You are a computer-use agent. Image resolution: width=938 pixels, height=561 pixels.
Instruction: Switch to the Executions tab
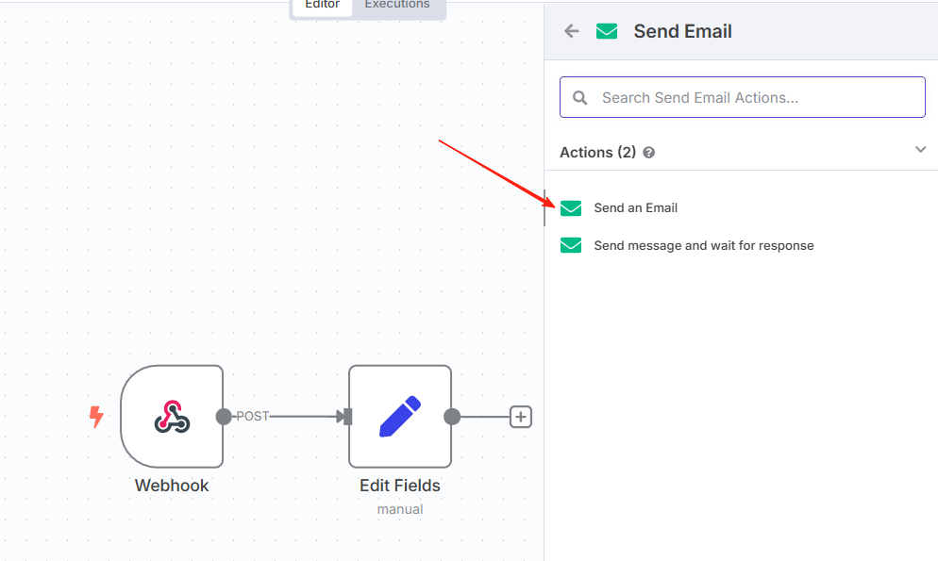coord(397,5)
